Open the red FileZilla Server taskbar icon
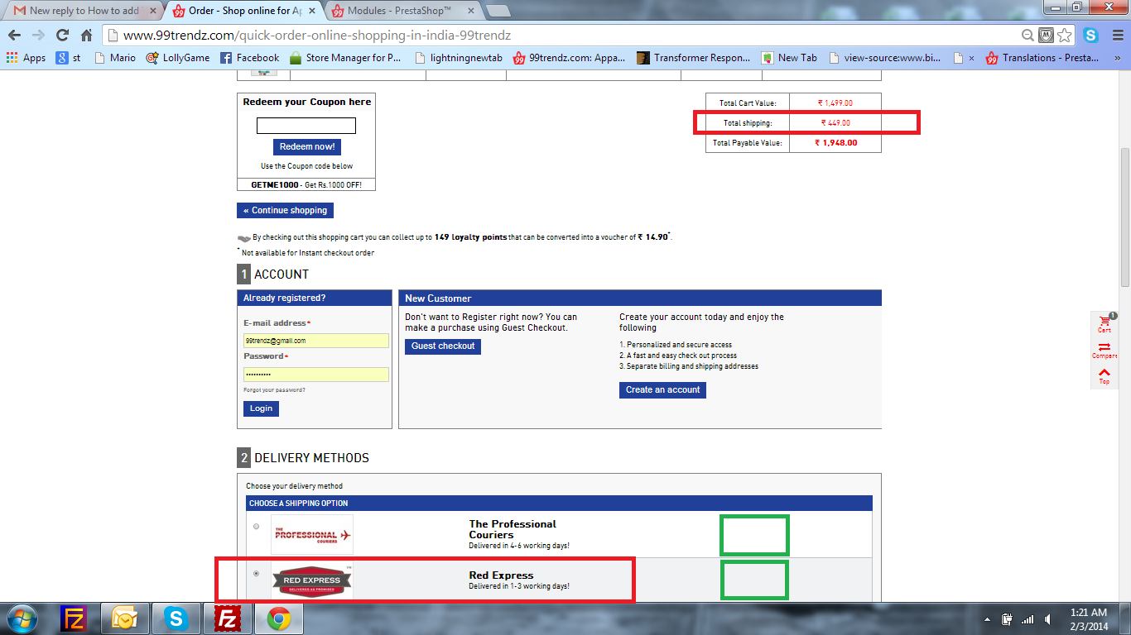The width and height of the screenshot is (1131, 635). coord(227,618)
